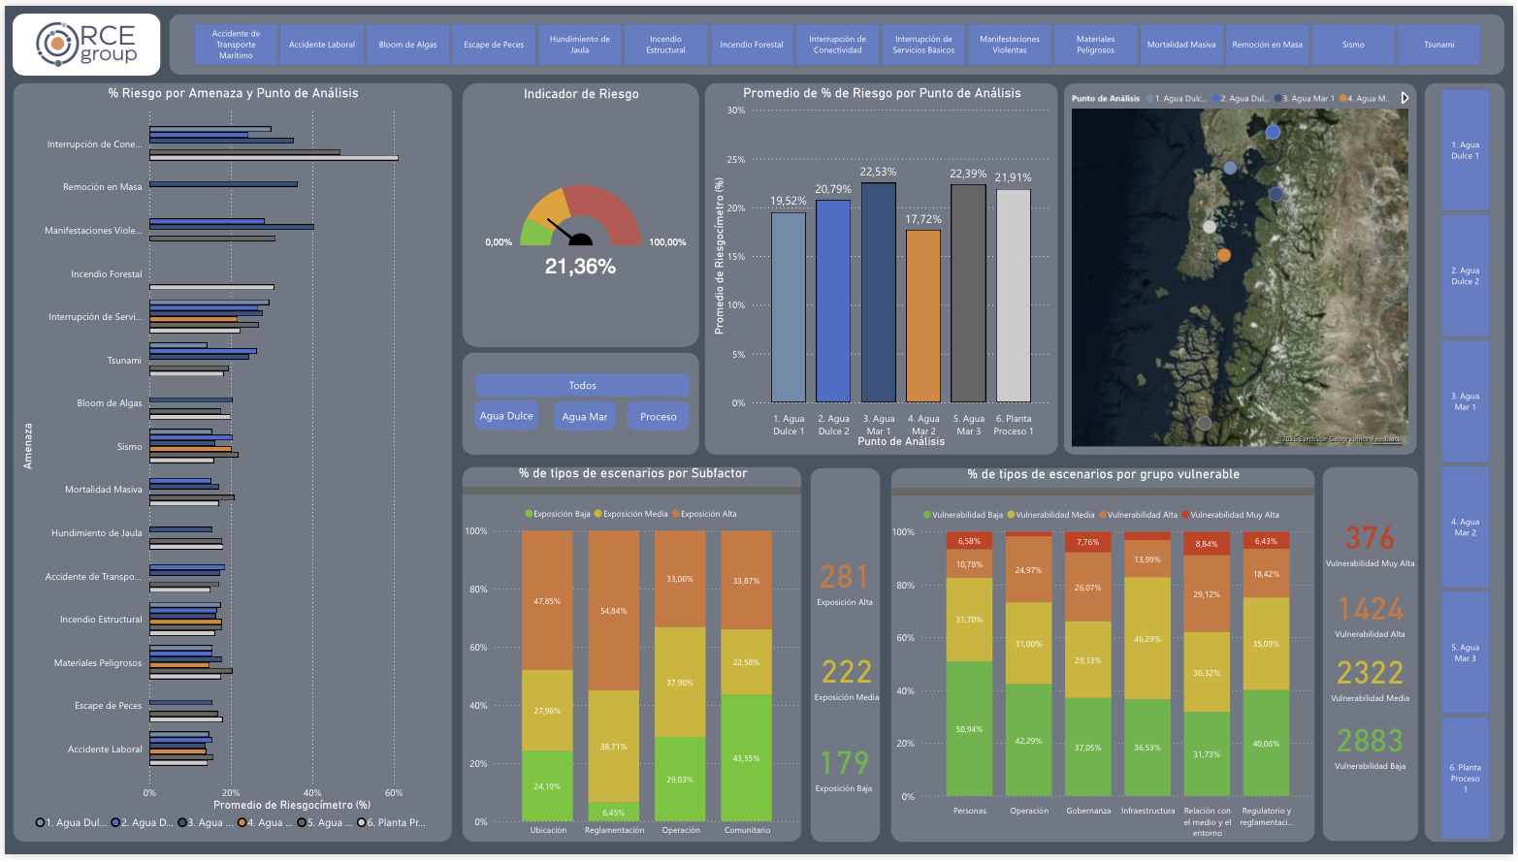The width and height of the screenshot is (1518, 862).
Task: Select the Tsunami threat tab
Action: (x=1438, y=45)
